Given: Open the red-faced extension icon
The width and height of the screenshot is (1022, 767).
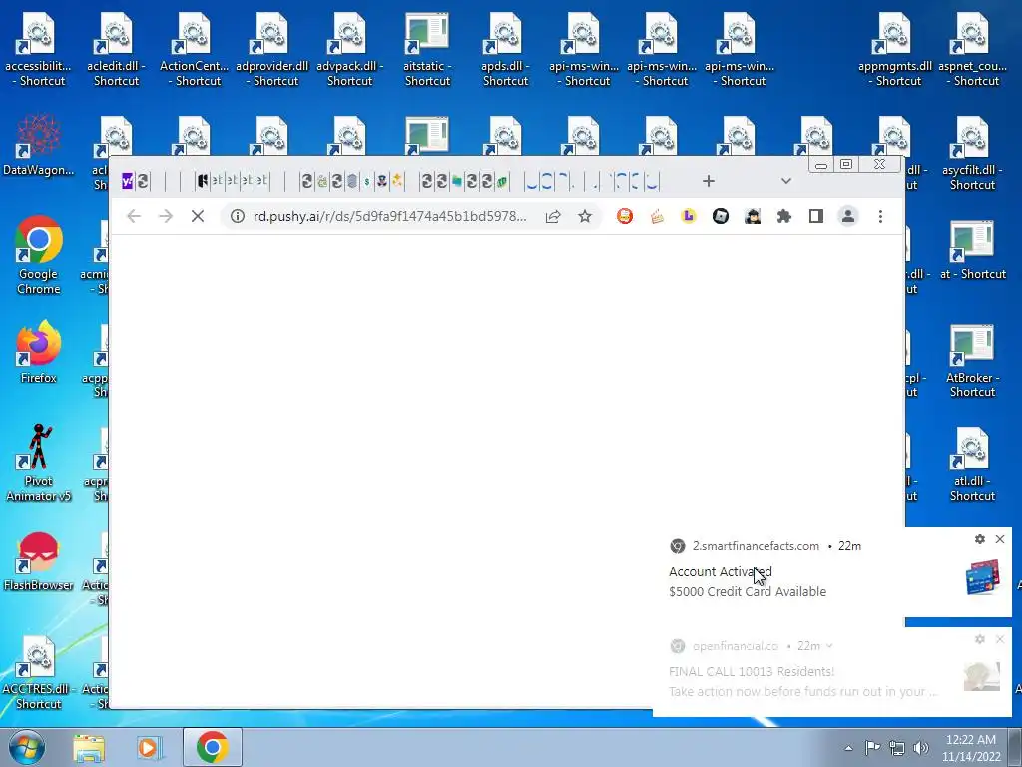Looking at the screenshot, I should [x=625, y=216].
